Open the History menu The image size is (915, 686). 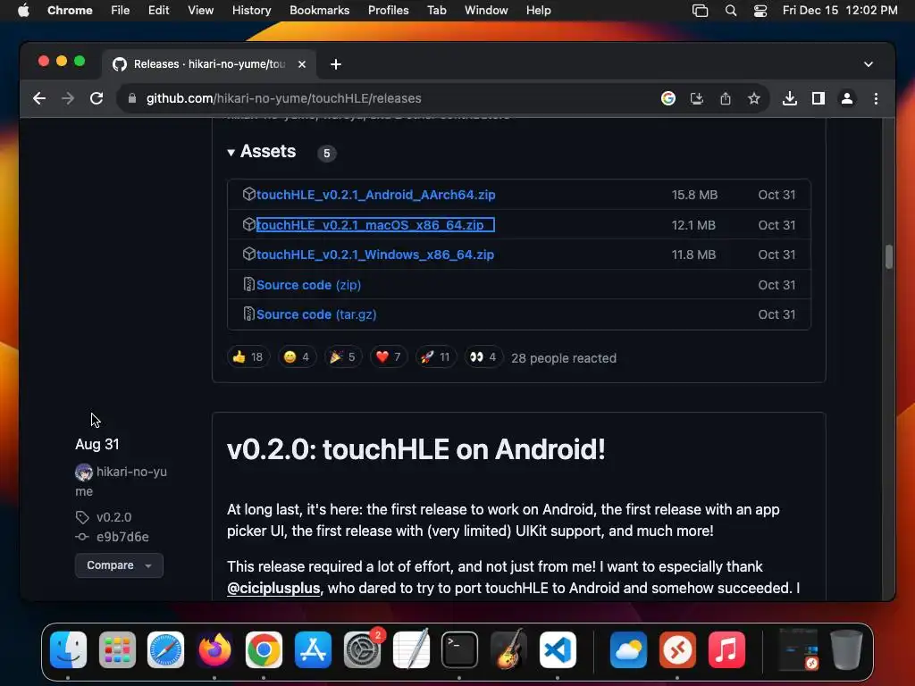[x=251, y=11]
